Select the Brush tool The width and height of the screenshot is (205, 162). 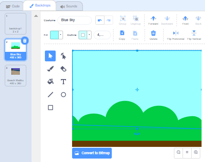pyautogui.click(x=50, y=69)
